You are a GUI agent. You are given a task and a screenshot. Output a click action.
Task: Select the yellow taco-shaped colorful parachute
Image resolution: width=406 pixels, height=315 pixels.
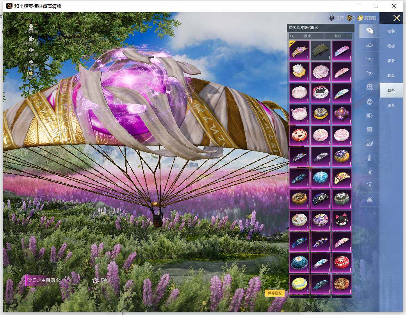click(x=342, y=178)
